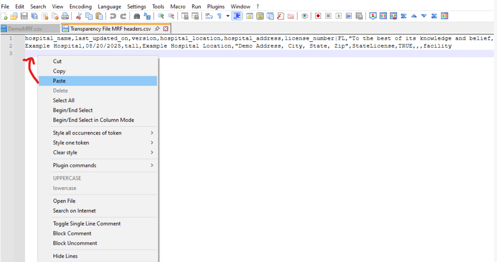Open dropdown arrow beside pilcrow icon
Image resolution: width=497 pixels, height=262 pixels.
(228, 16)
